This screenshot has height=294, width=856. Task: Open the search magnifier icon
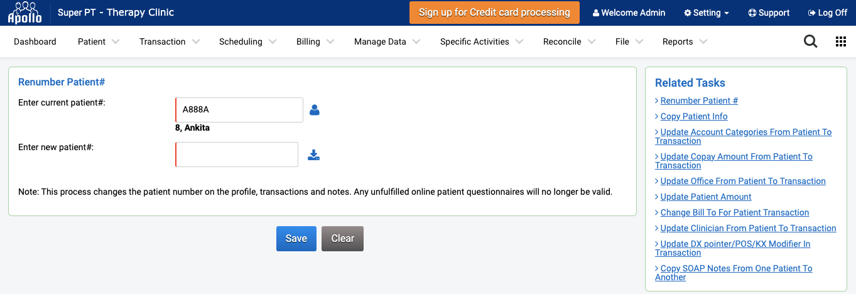(811, 41)
